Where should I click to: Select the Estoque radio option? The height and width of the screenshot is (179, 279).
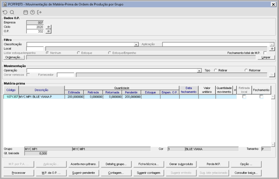tap(79, 53)
